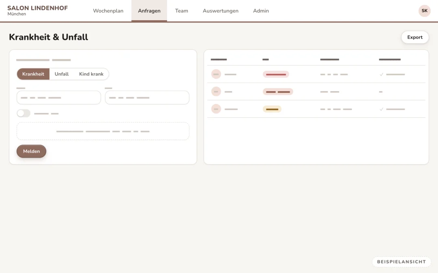Click the third row's employee avatar
The width and height of the screenshot is (438, 273).
216,109
